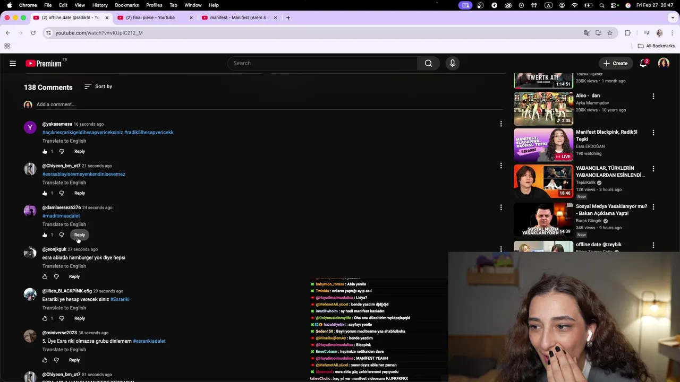Switch to the manifest - Manifest tab
The width and height of the screenshot is (680, 382).
(x=239, y=18)
